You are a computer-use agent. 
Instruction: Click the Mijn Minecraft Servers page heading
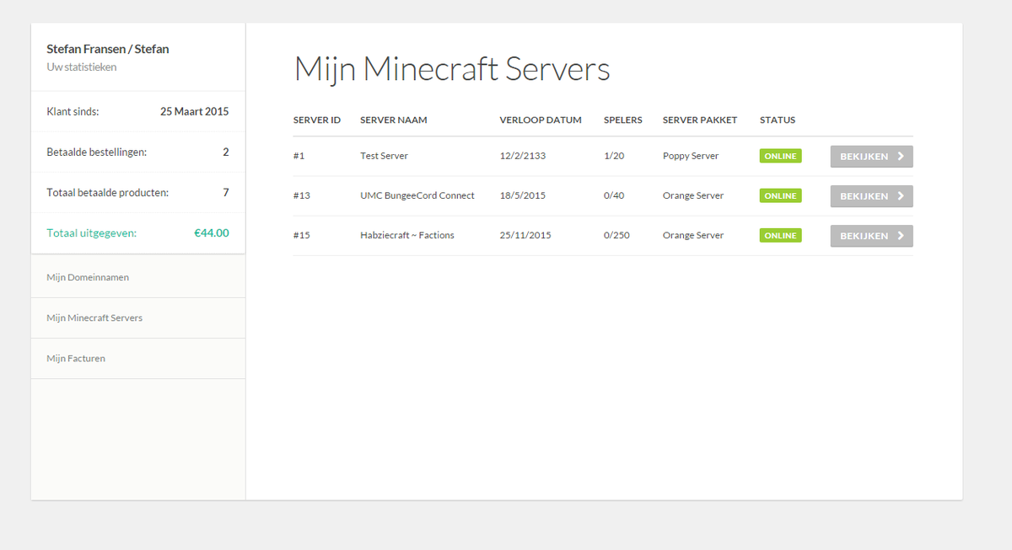(x=452, y=69)
